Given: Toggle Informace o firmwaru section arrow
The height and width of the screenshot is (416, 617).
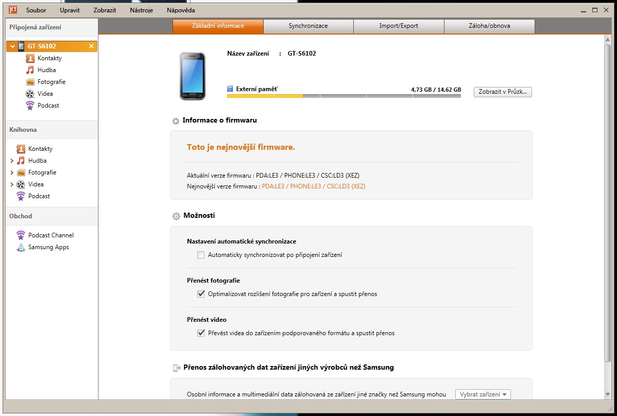Looking at the screenshot, I should point(176,120).
